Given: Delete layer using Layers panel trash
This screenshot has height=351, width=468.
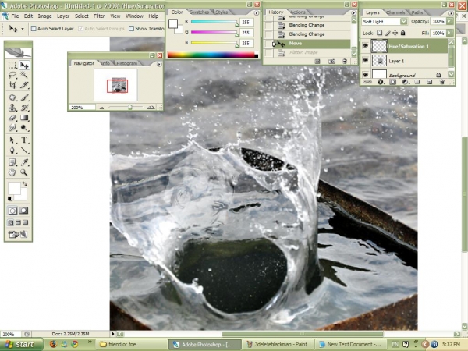Looking at the screenshot, I should pos(442,82).
